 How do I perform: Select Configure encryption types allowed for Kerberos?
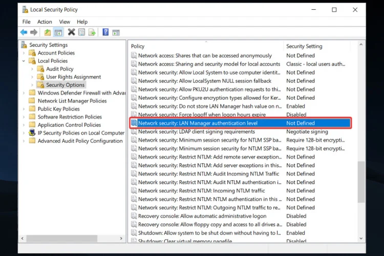[209, 98]
